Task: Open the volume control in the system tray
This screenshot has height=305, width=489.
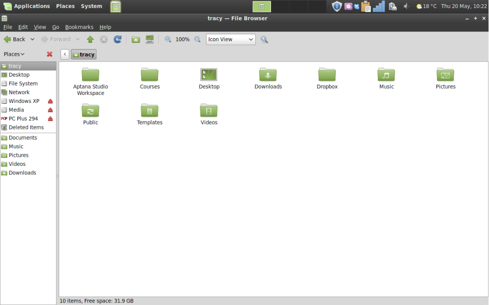Action: click(407, 6)
